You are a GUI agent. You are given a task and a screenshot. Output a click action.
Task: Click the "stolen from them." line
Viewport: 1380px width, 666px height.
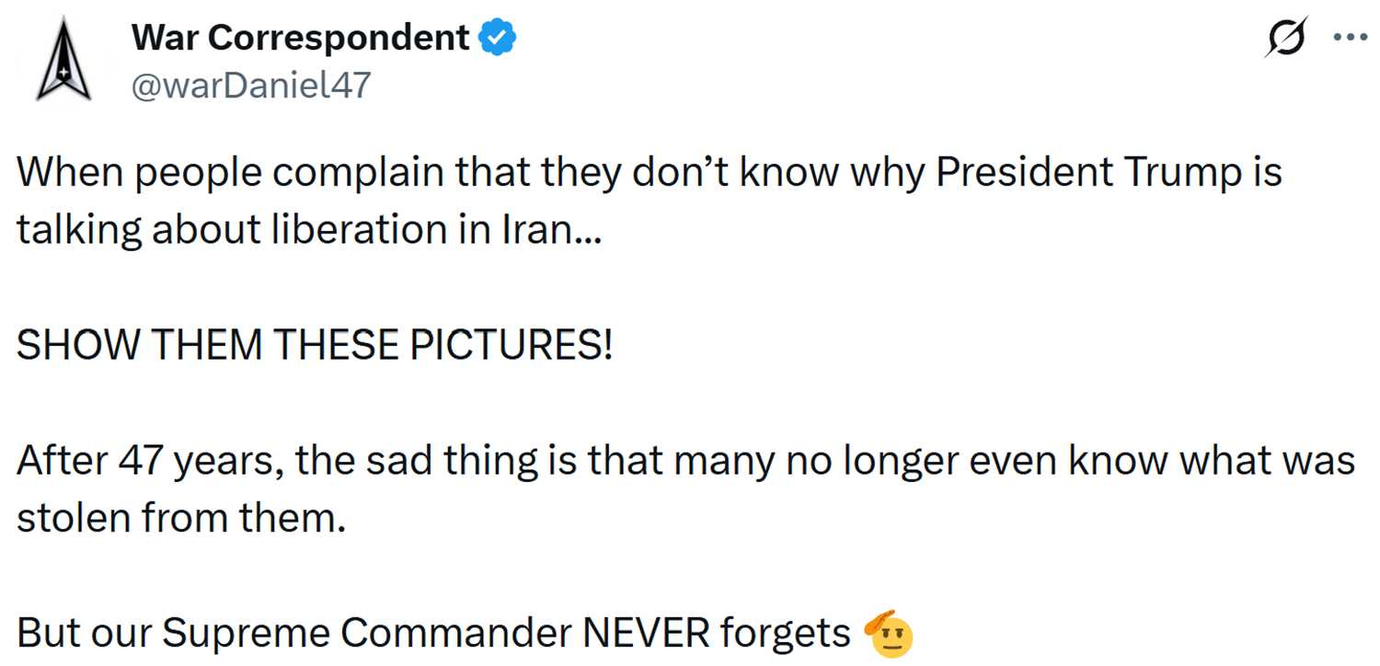click(x=181, y=518)
